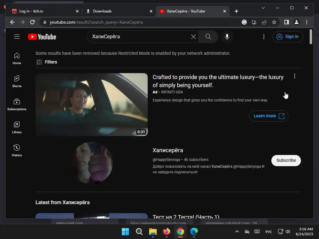
Task: Open Windows Start menu
Action: click(125, 232)
